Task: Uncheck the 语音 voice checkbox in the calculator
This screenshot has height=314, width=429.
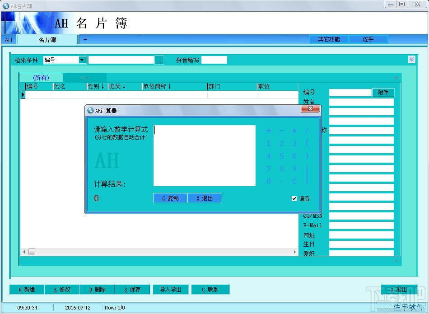Action: click(294, 198)
